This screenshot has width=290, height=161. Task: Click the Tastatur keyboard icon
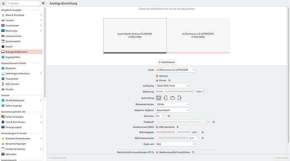point(3,20)
